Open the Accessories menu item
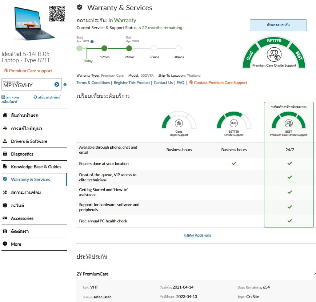Screen dimensions: 316x302 click(34, 218)
